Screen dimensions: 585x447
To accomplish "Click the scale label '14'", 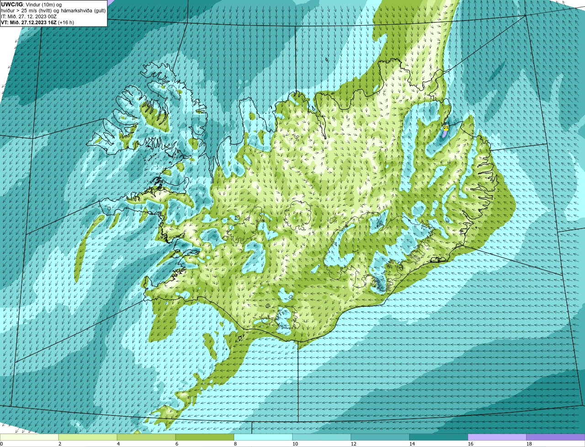I will point(412,444).
